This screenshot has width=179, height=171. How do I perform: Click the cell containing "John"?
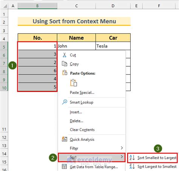pos(76,46)
